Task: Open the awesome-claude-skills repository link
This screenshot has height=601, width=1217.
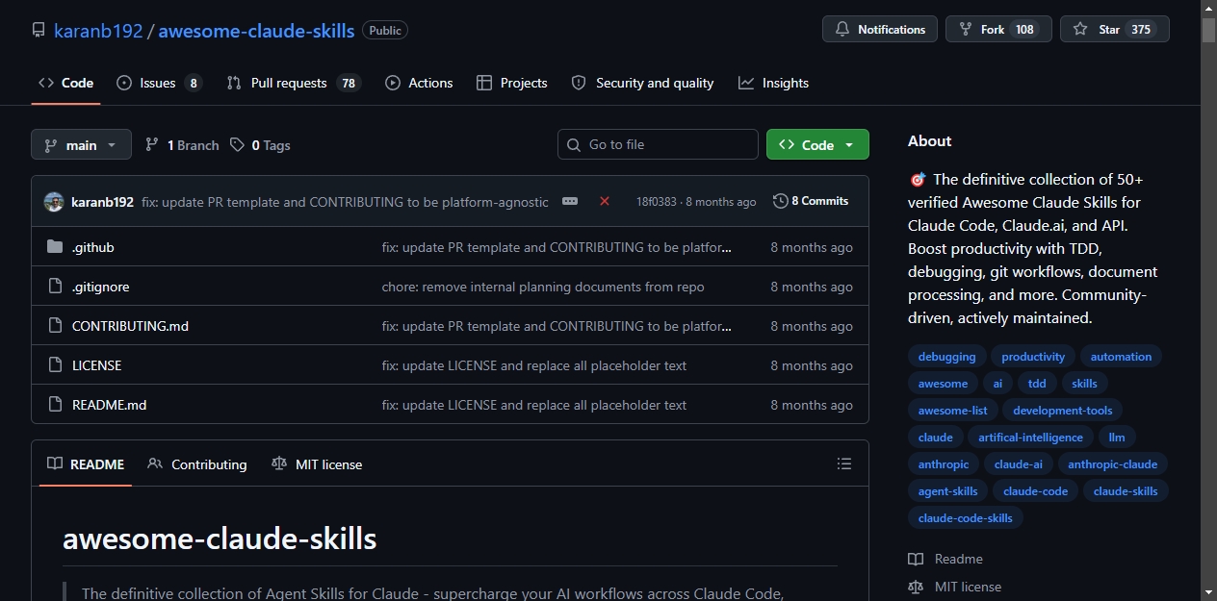Action: tap(256, 30)
